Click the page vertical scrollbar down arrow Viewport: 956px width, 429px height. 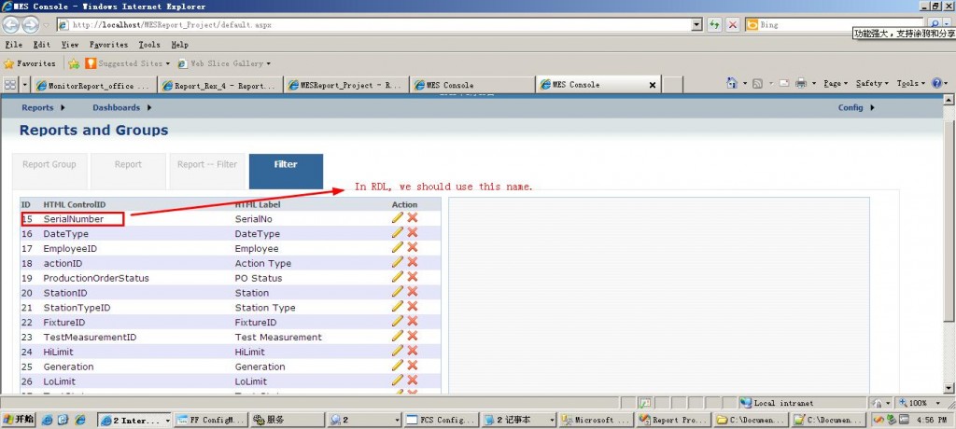949,388
